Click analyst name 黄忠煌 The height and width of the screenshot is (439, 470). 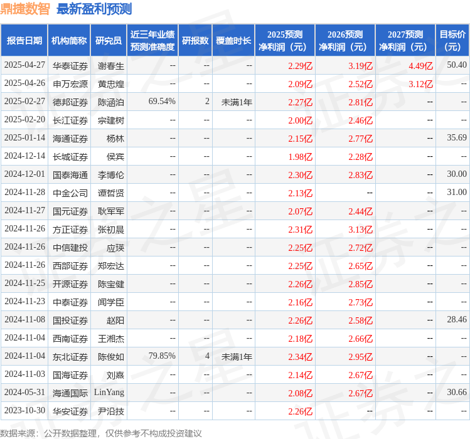111,84
